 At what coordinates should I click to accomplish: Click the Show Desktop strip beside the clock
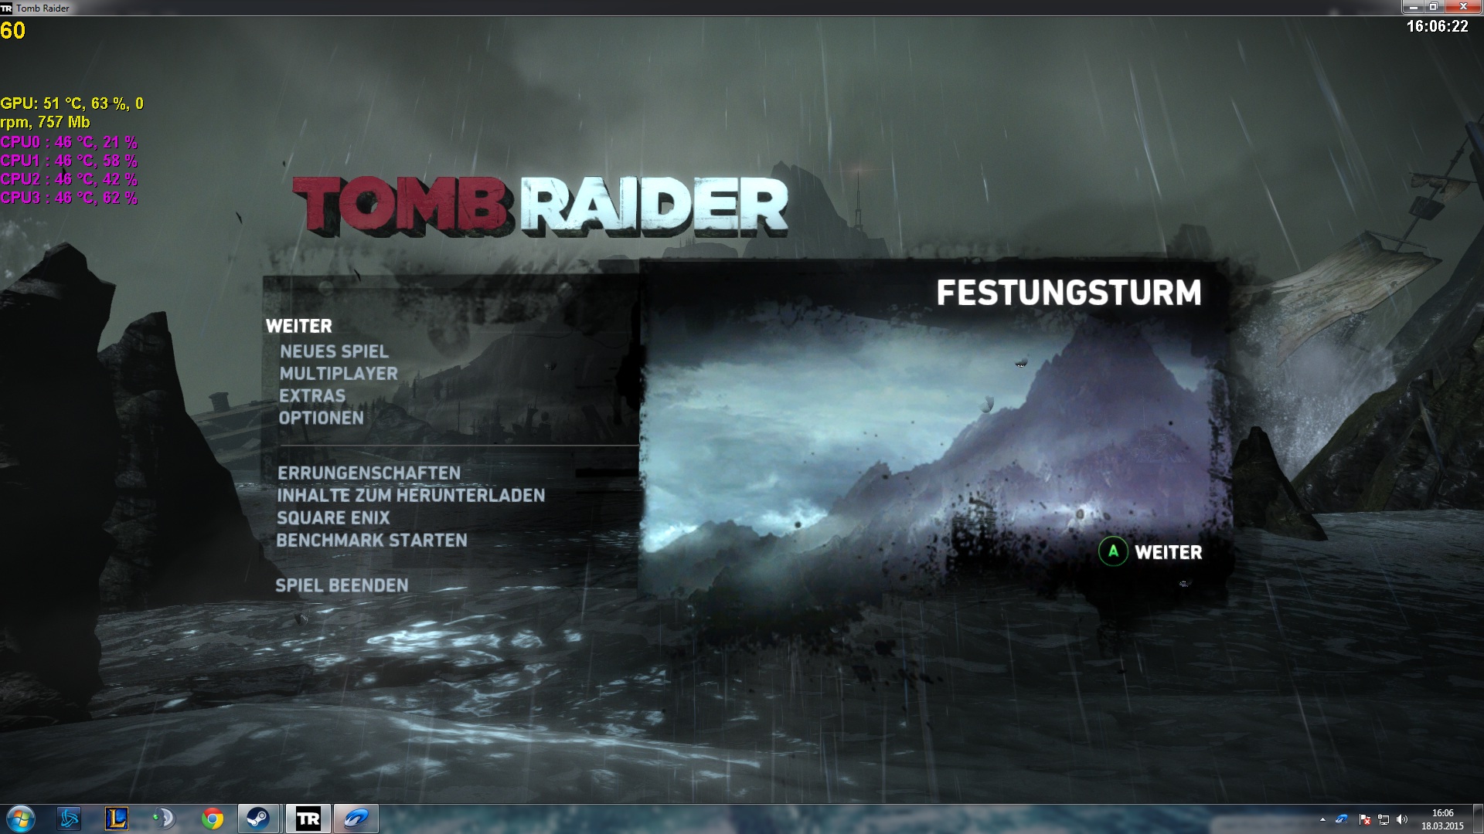(x=1478, y=819)
